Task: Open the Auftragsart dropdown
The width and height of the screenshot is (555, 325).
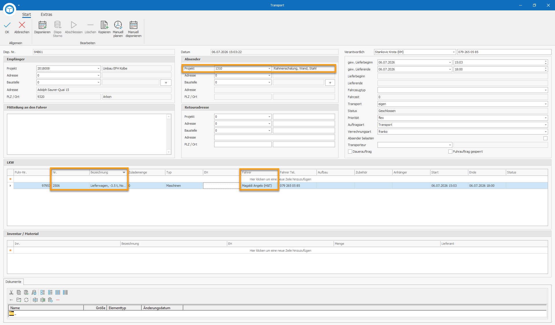Action: tap(545, 125)
